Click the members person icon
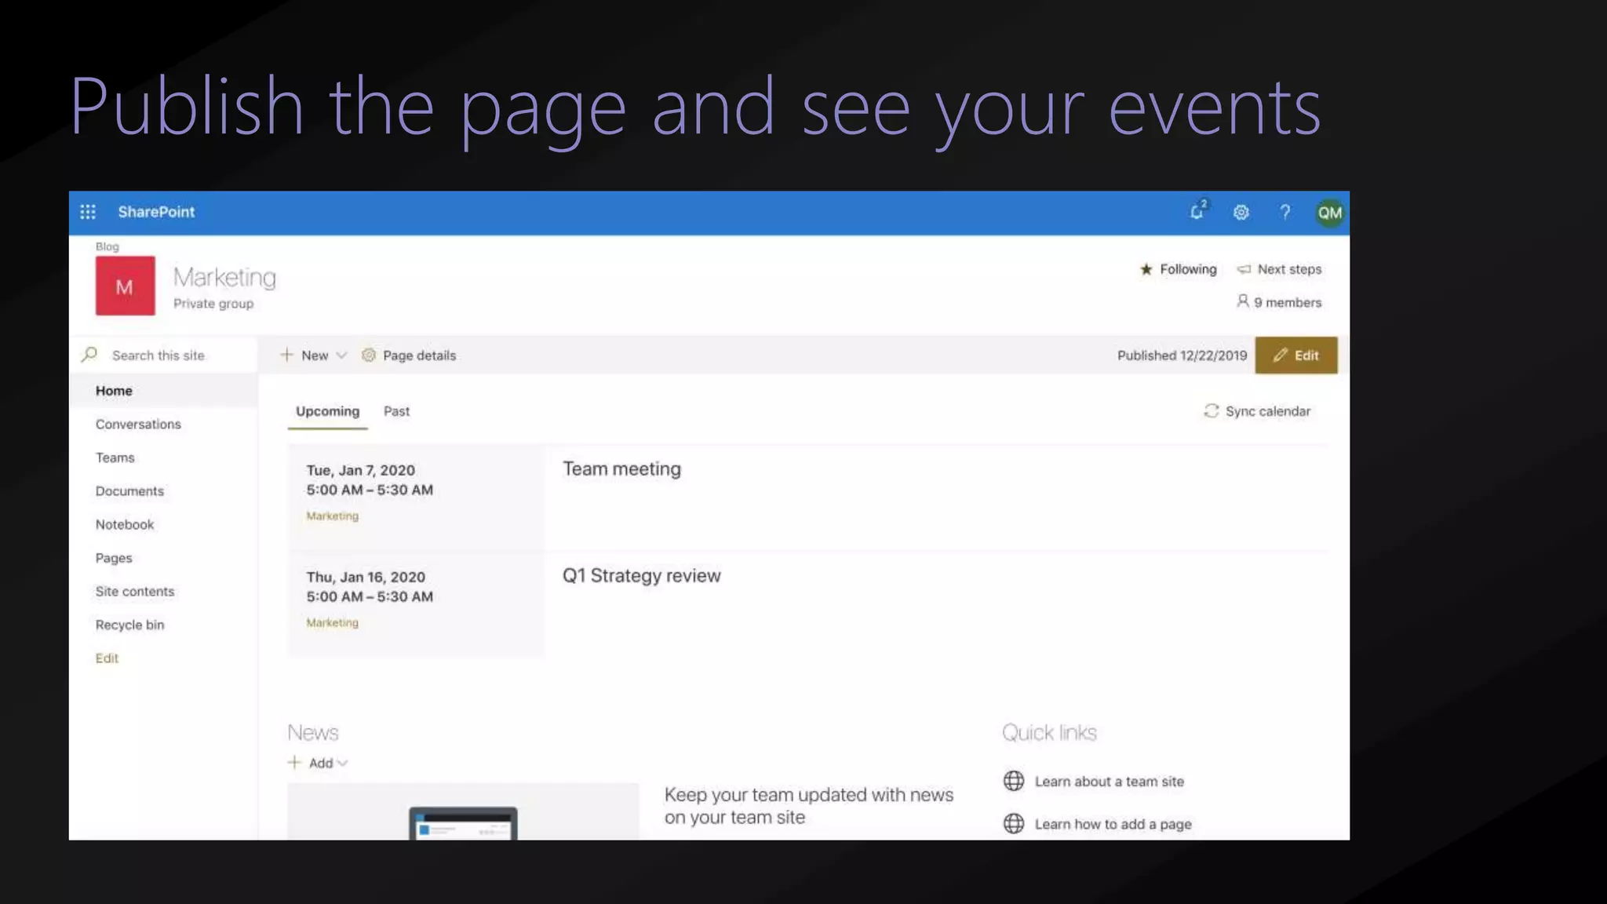 coord(1242,301)
